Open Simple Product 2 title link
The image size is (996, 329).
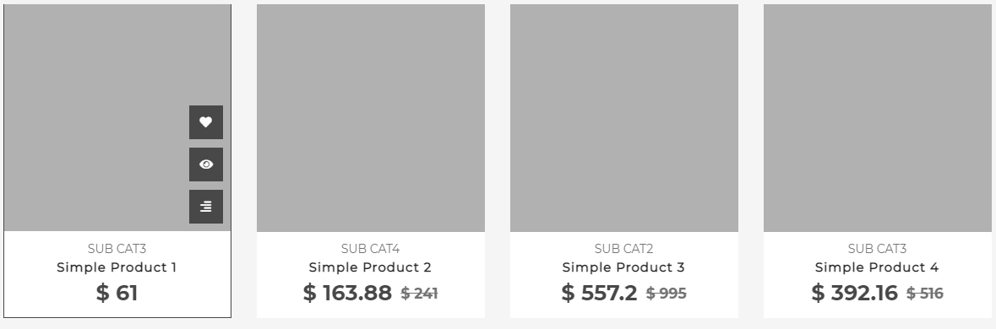[x=370, y=267]
